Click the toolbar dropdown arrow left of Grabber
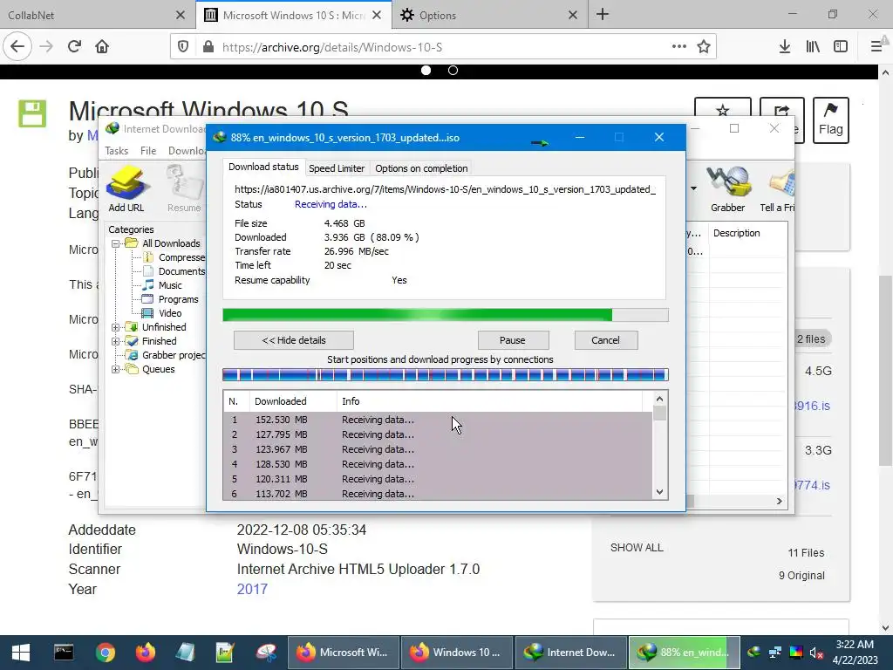The height and width of the screenshot is (670, 893). tap(693, 188)
